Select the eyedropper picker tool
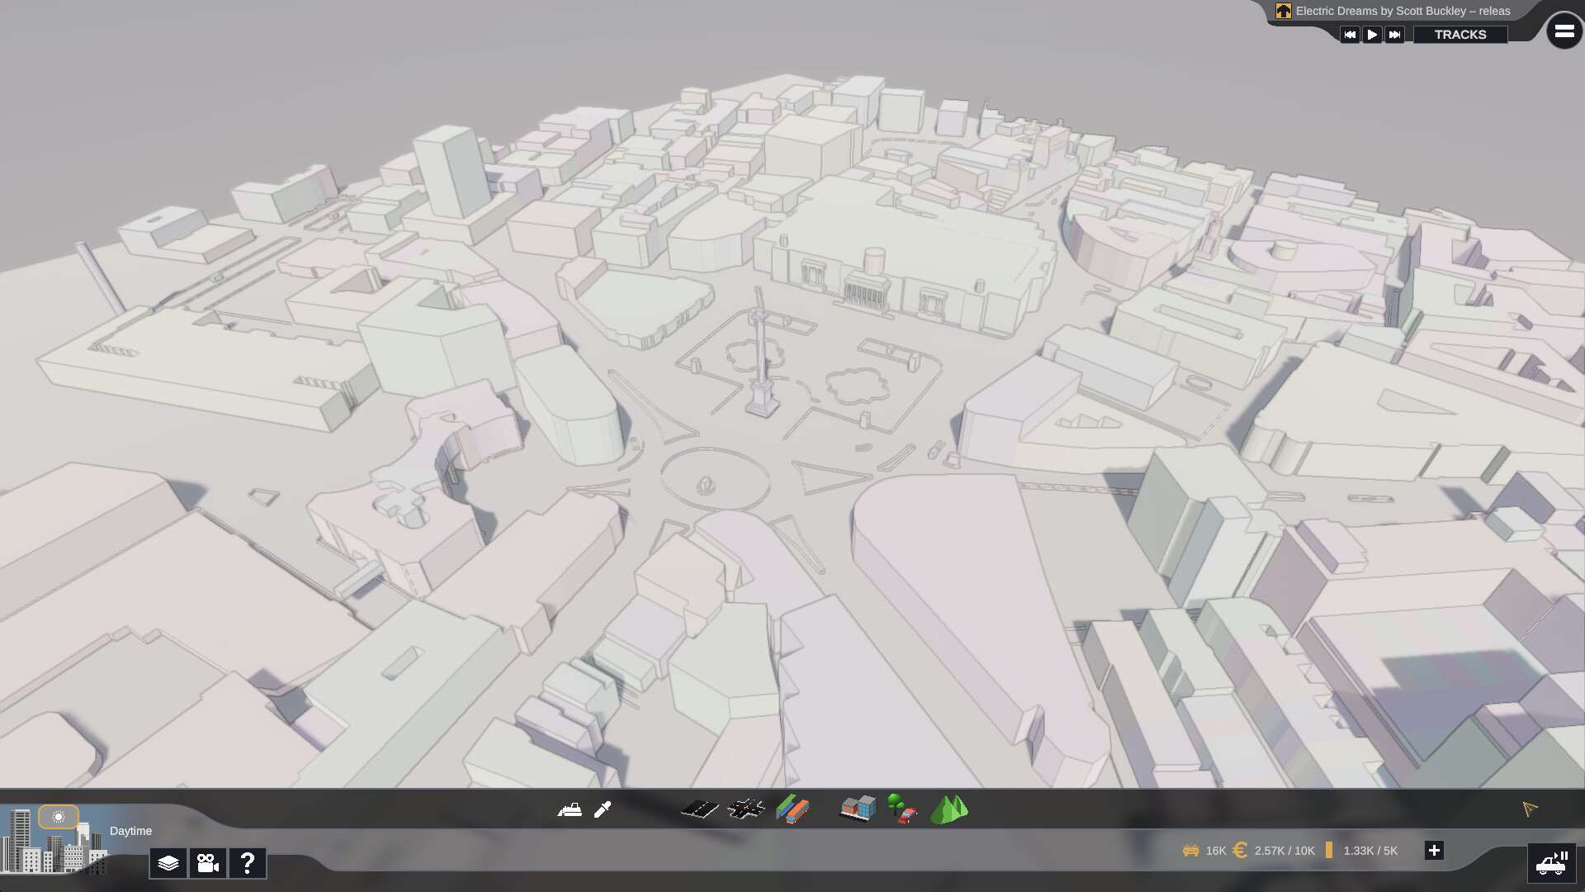The image size is (1585, 892). pyautogui.click(x=603, y=809)
